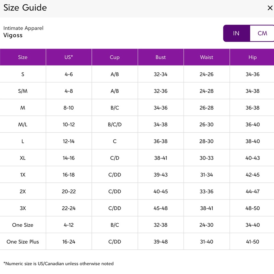The image size is (274, 274).
Task: Click the 2X US size 20-22
Action: pos(68,192)
